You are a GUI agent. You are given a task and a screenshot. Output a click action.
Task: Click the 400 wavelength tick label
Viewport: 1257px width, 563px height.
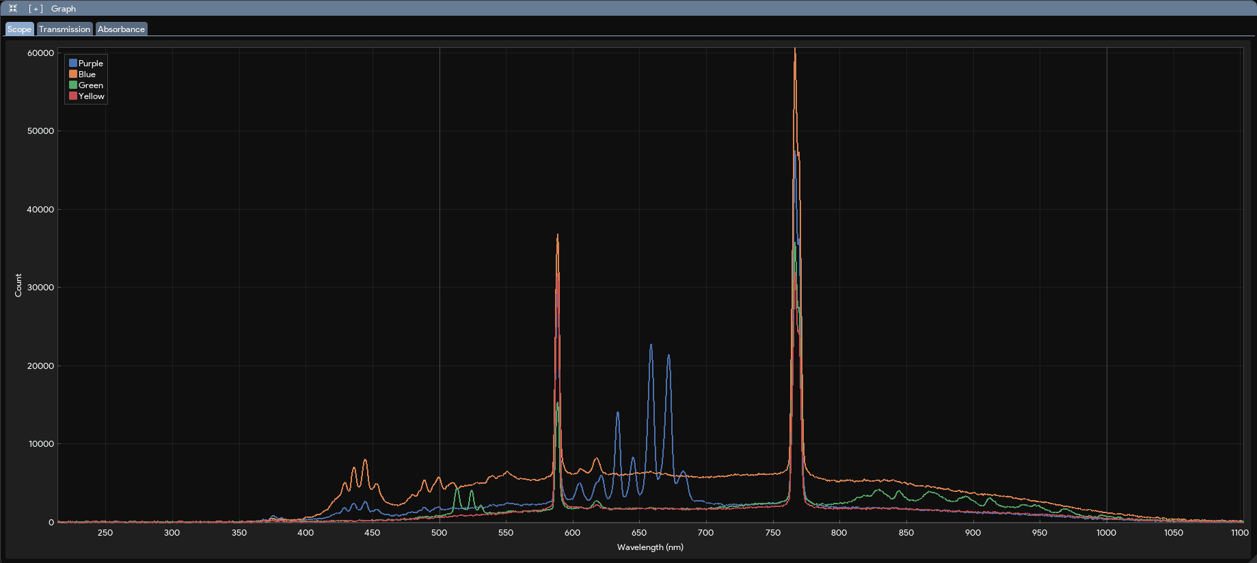click(x=306, y=533)
